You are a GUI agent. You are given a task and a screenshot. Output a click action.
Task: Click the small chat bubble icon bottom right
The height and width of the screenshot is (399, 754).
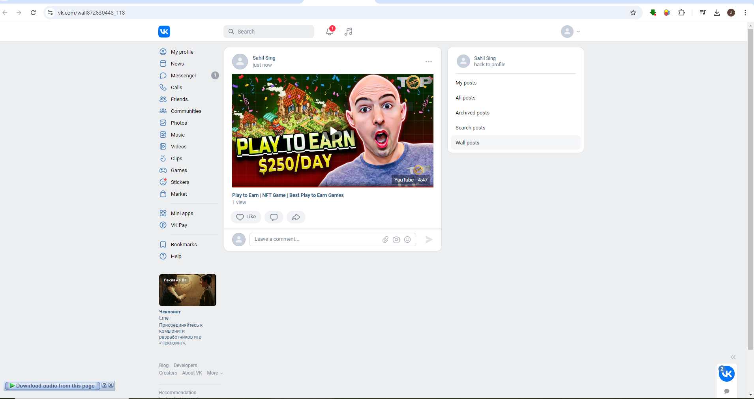coord(727,392)
